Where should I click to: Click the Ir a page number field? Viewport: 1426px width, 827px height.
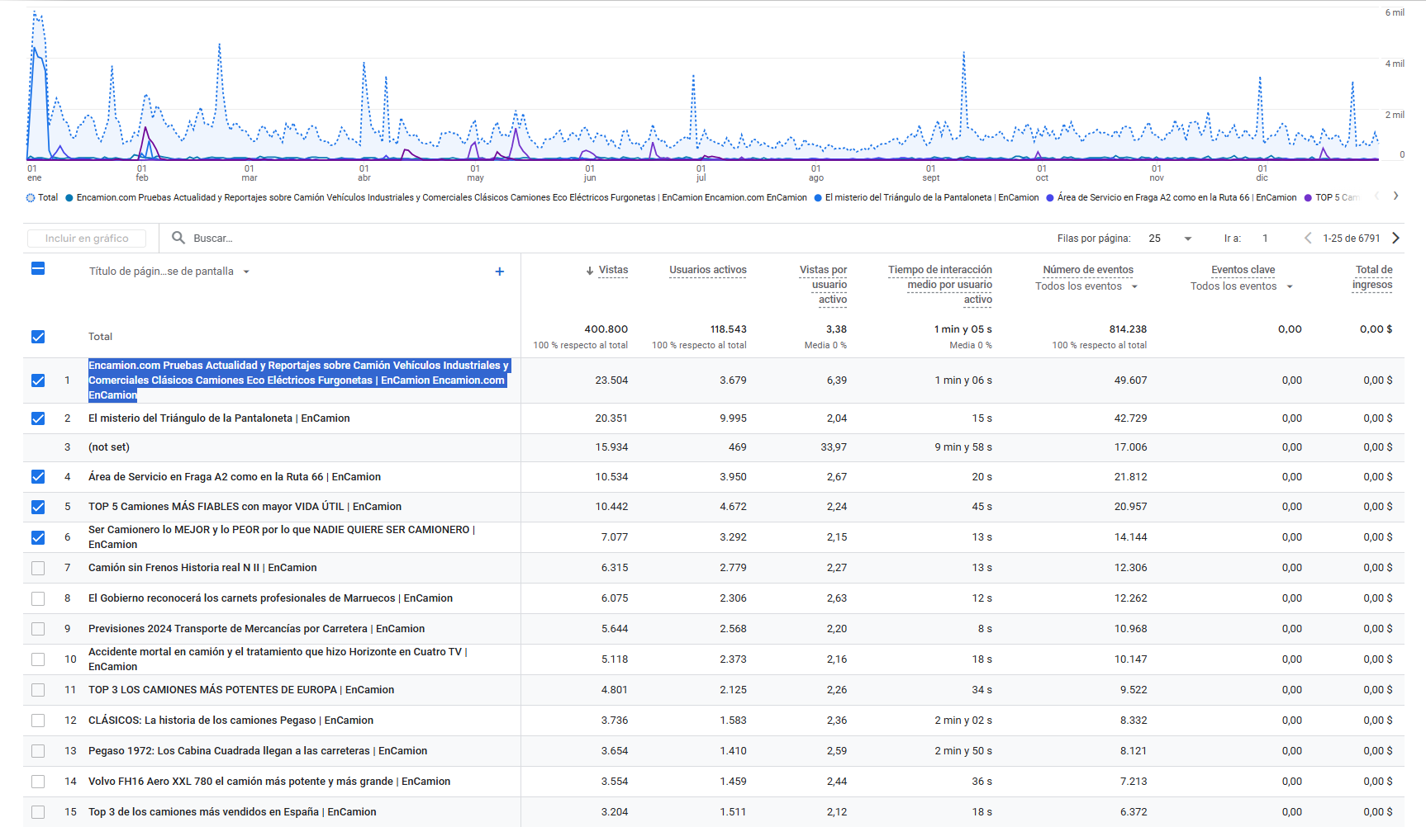[x=1265, y=239]
